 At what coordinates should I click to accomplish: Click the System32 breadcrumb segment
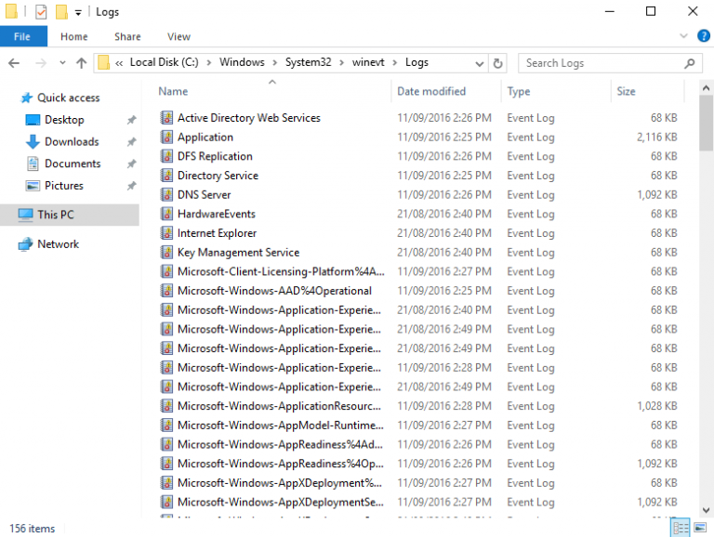point(309,62)
